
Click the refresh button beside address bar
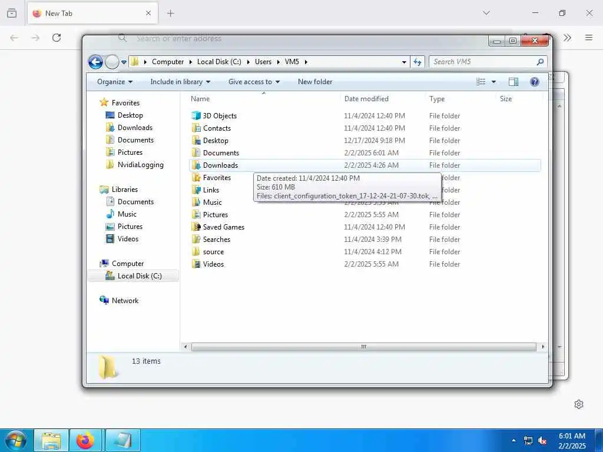418,62
